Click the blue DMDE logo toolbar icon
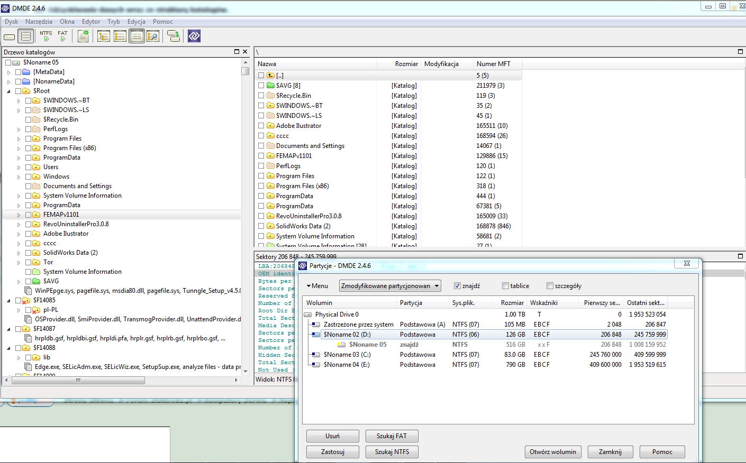This screenshot has height=463, width=746. pyautogui.click(x=194, y=36)
